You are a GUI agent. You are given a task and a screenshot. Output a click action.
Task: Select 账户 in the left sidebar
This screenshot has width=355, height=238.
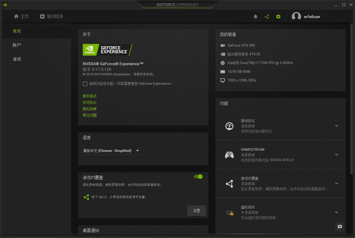(37, 45)
